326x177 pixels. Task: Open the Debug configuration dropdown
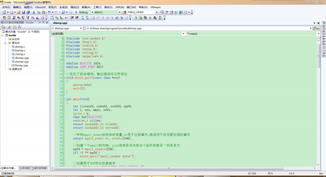point(92,12)
